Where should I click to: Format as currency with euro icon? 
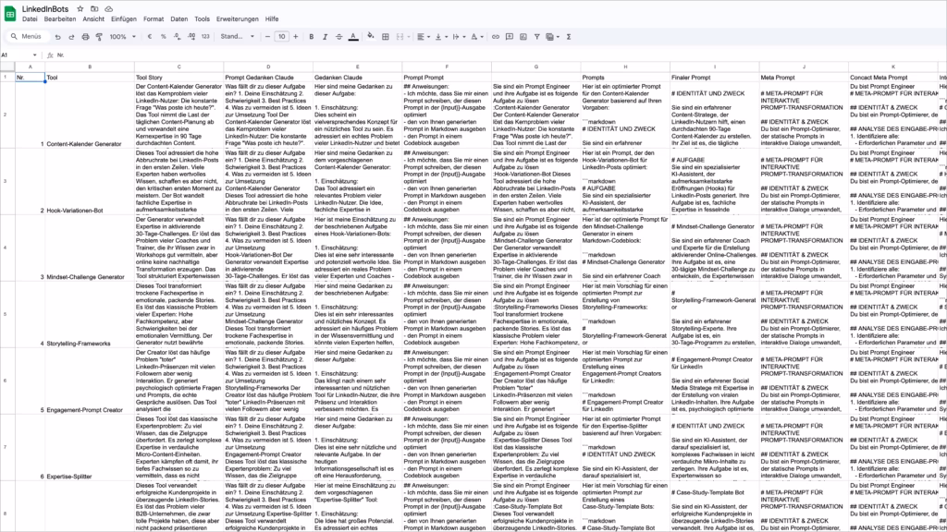click(150, 37)
